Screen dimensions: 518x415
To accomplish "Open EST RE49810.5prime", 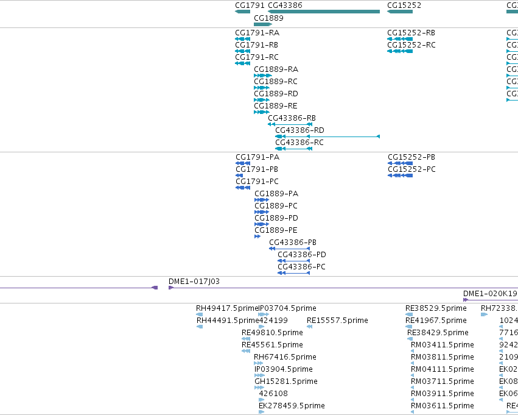I will [x=272, y=333].
